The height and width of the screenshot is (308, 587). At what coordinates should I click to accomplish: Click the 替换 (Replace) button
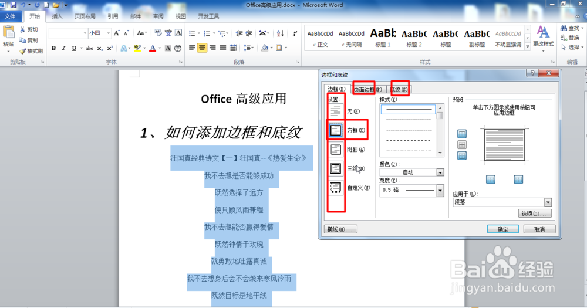point(570,38)
